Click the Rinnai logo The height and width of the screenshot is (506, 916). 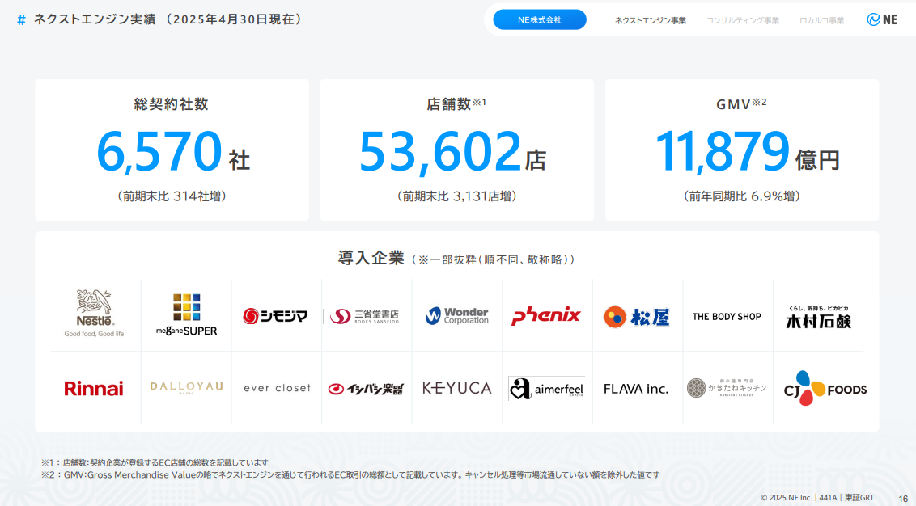94,389
